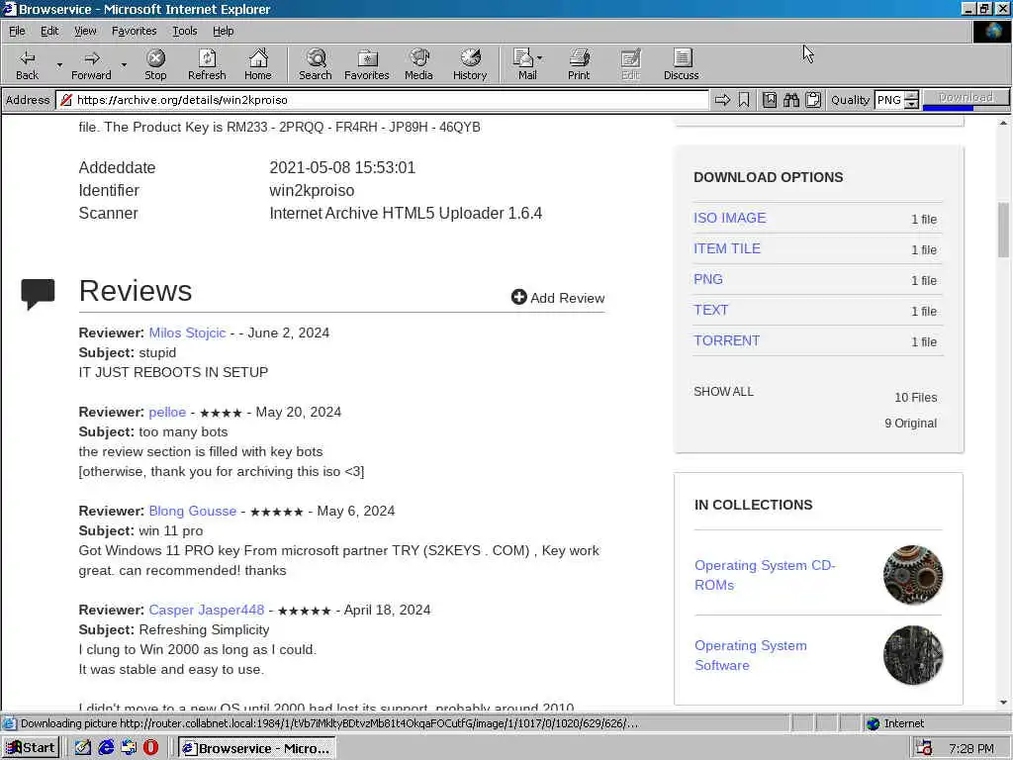The image size is (1013, 760).
Task: Click the bookmark ribbon icon beside the address bar
Action: (x=744, y=100)
